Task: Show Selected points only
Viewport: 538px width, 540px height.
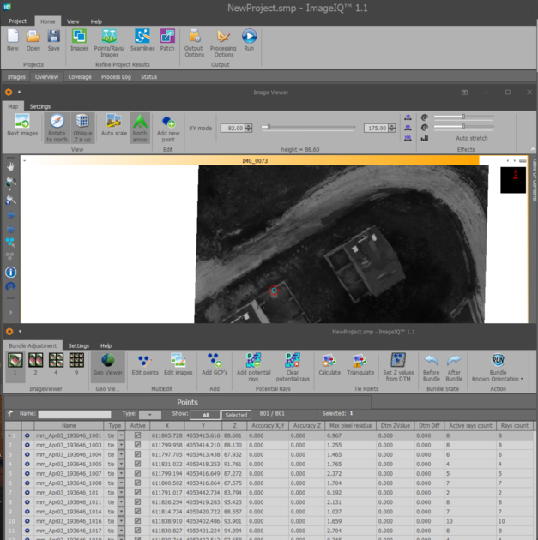Action: coord(236,415)
